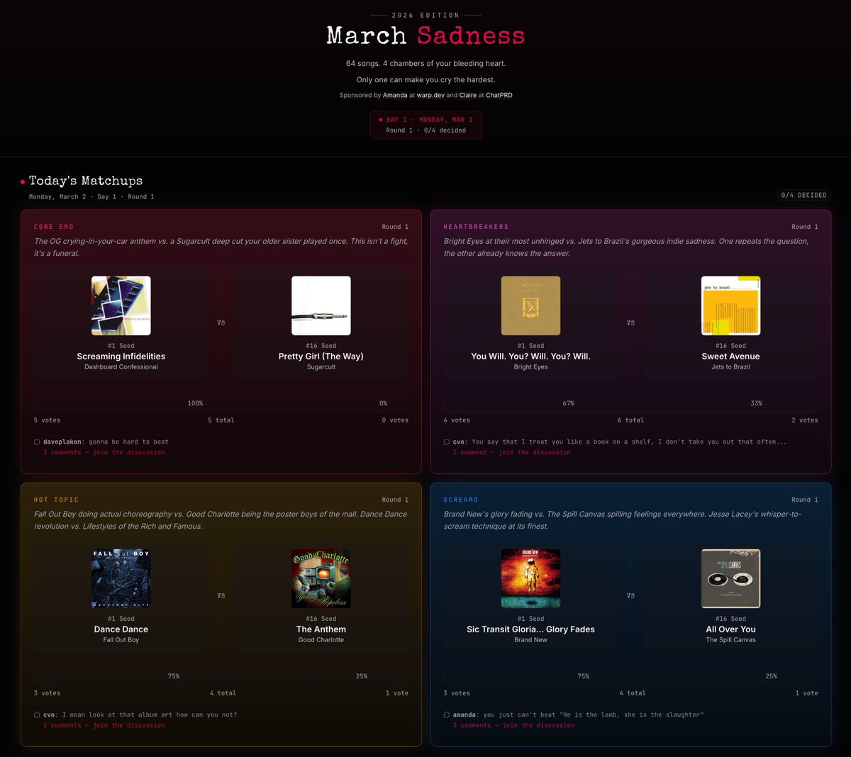Click Sugarcult artist name
This screenshot has width=851, height=757.
(321, 367)
